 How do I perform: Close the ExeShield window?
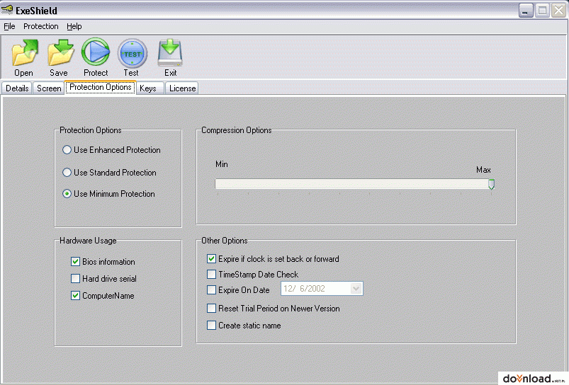[559, 11]
